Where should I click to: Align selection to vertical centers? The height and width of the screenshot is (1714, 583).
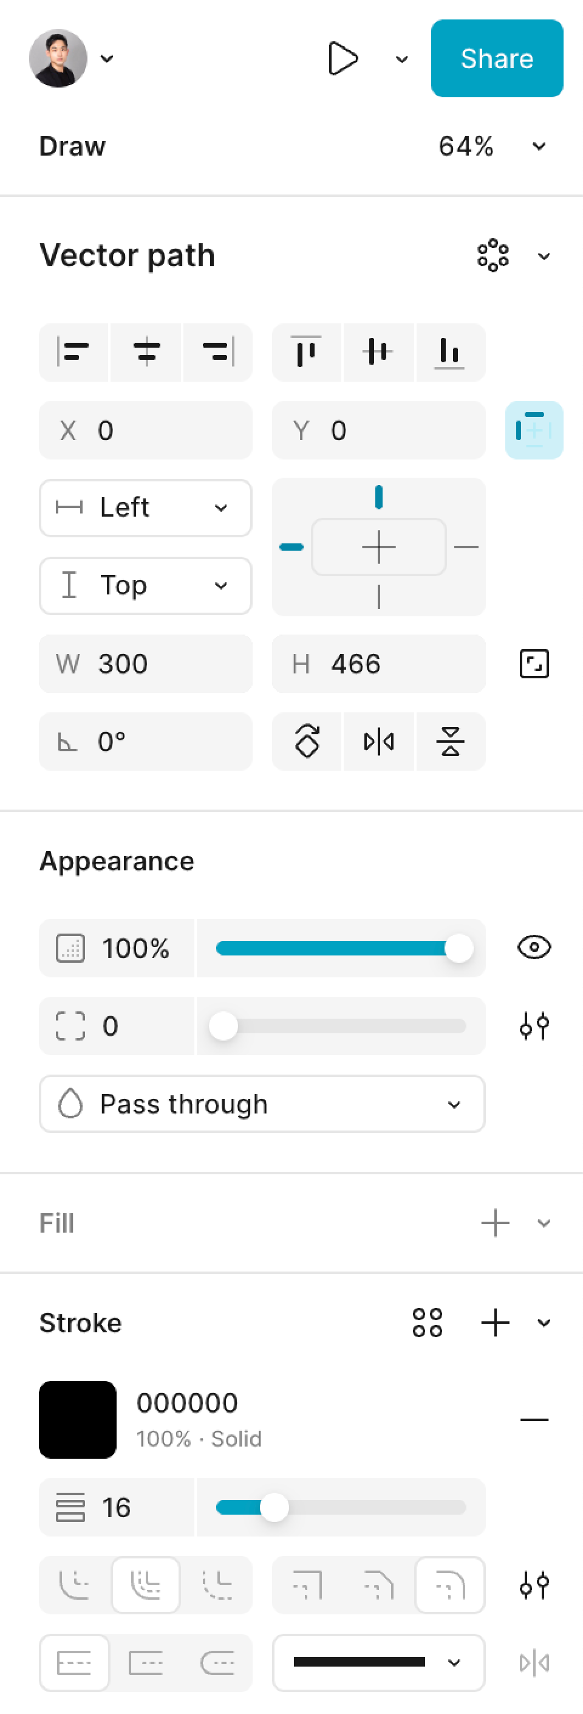click(x=378, y=353)
